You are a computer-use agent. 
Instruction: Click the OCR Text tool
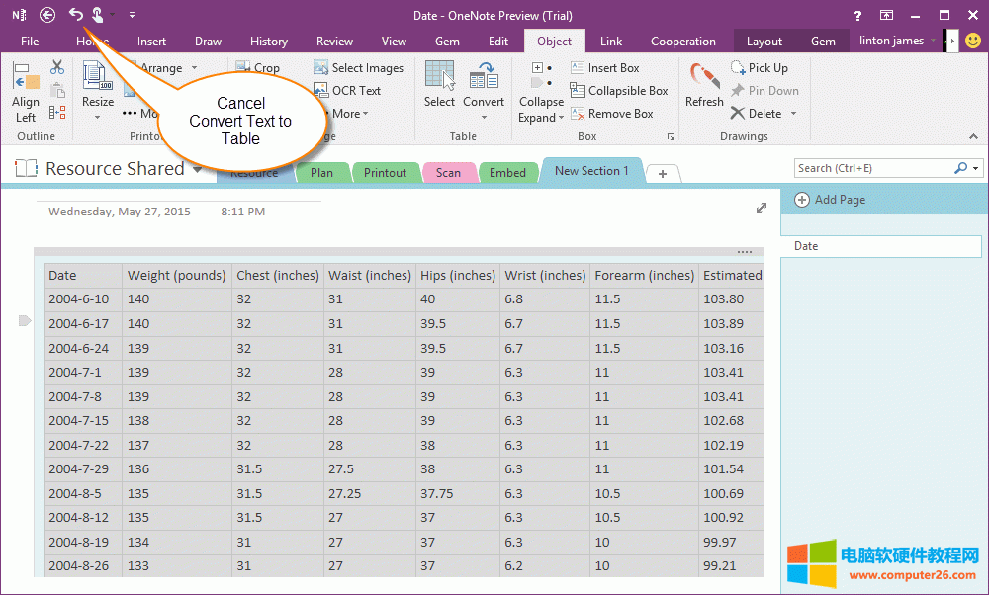coord(347,91)
